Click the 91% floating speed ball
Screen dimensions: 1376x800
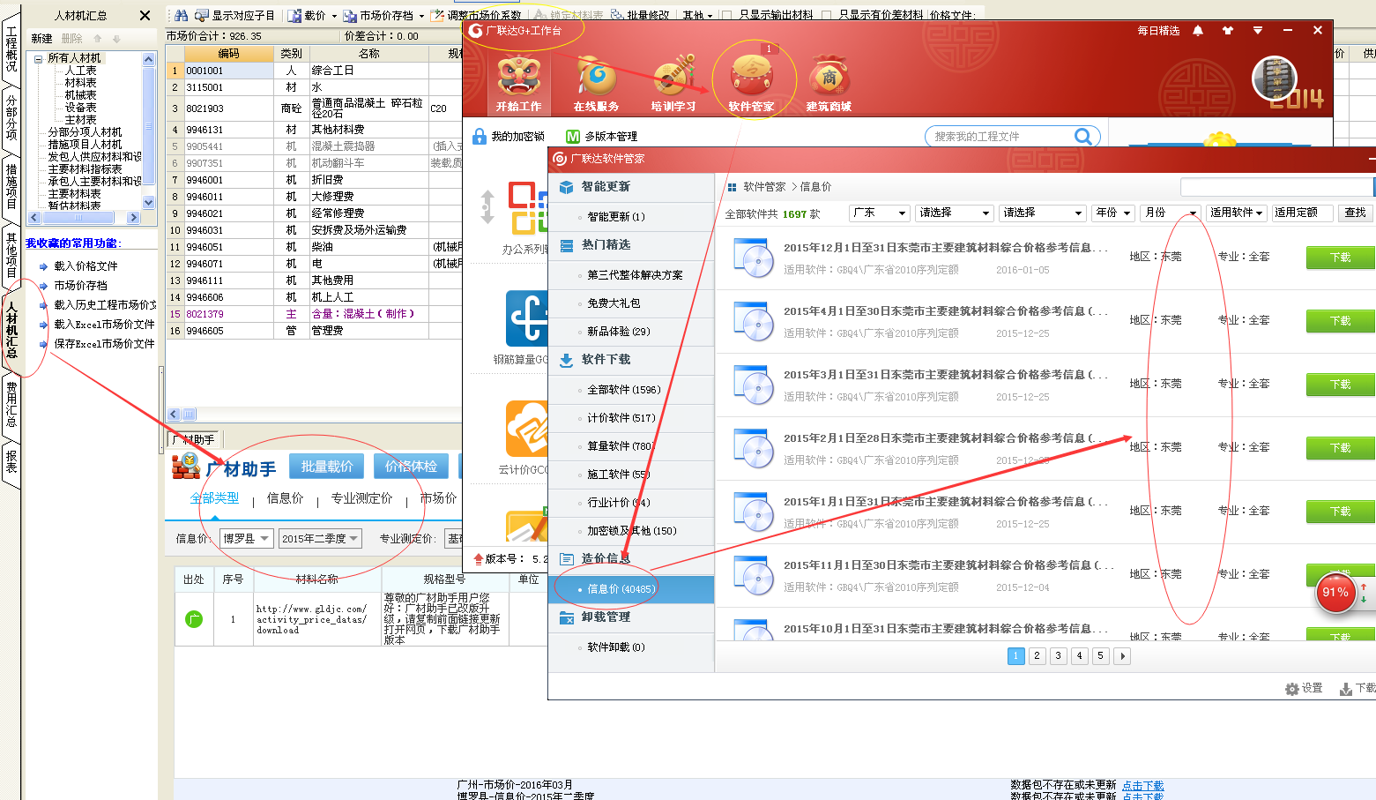tap(1335, 593)
